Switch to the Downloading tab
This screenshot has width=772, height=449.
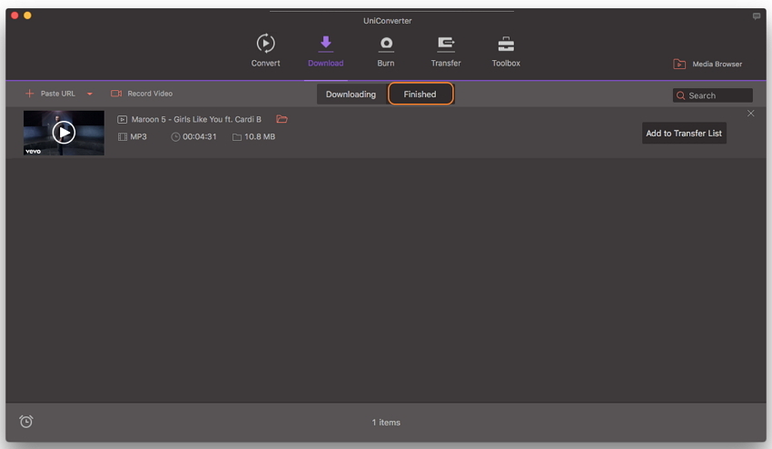351,95
